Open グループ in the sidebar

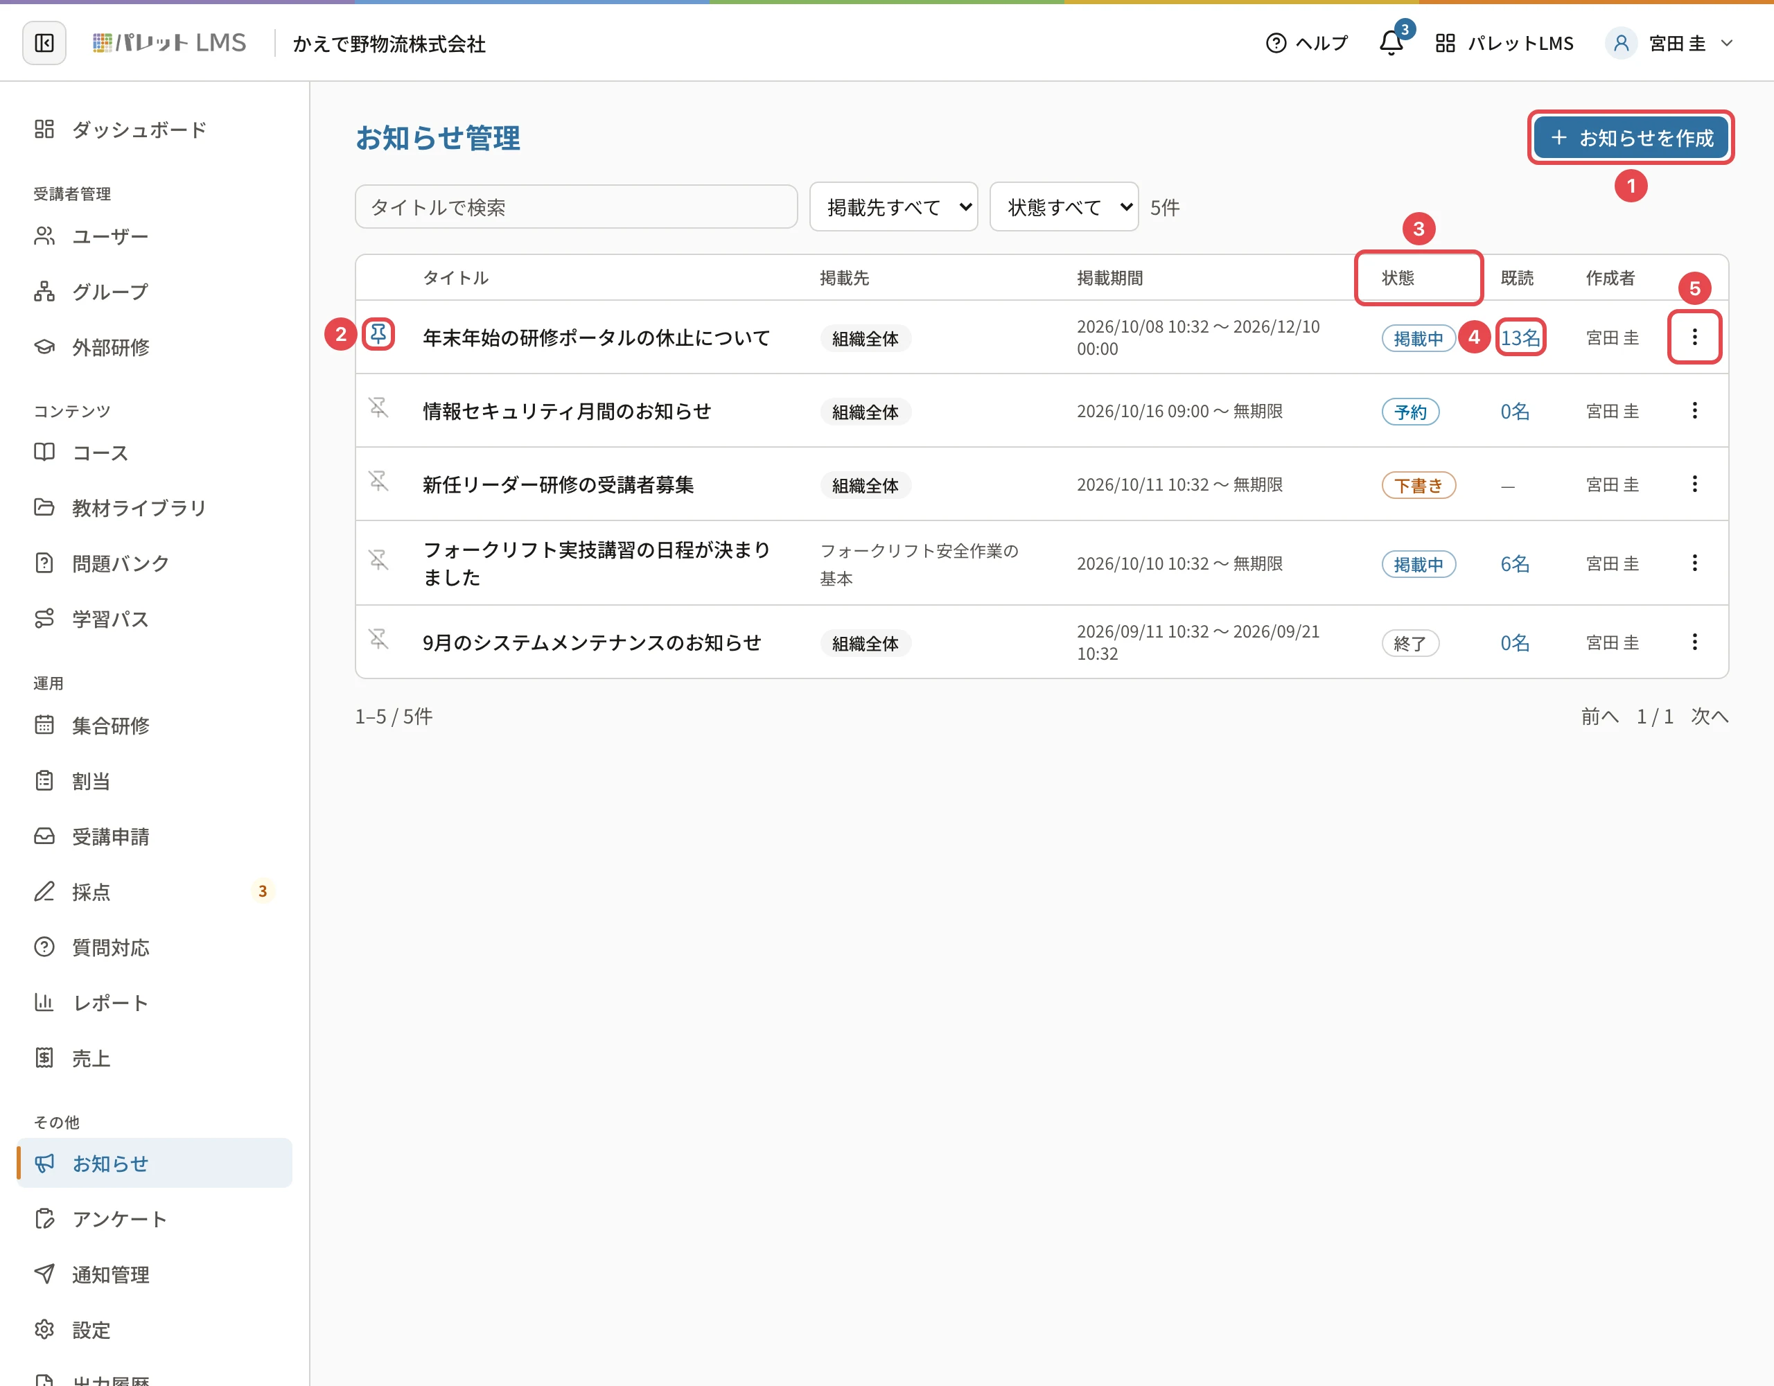click(155, 292)
